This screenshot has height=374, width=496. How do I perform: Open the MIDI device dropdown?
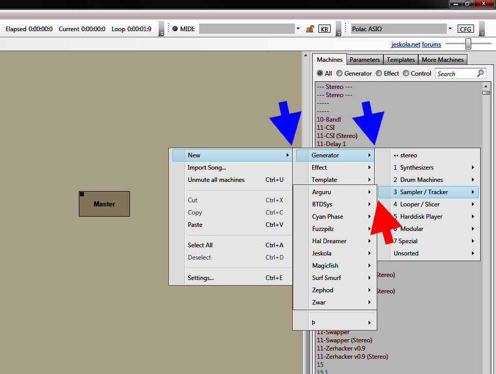(x=298, y=29)
